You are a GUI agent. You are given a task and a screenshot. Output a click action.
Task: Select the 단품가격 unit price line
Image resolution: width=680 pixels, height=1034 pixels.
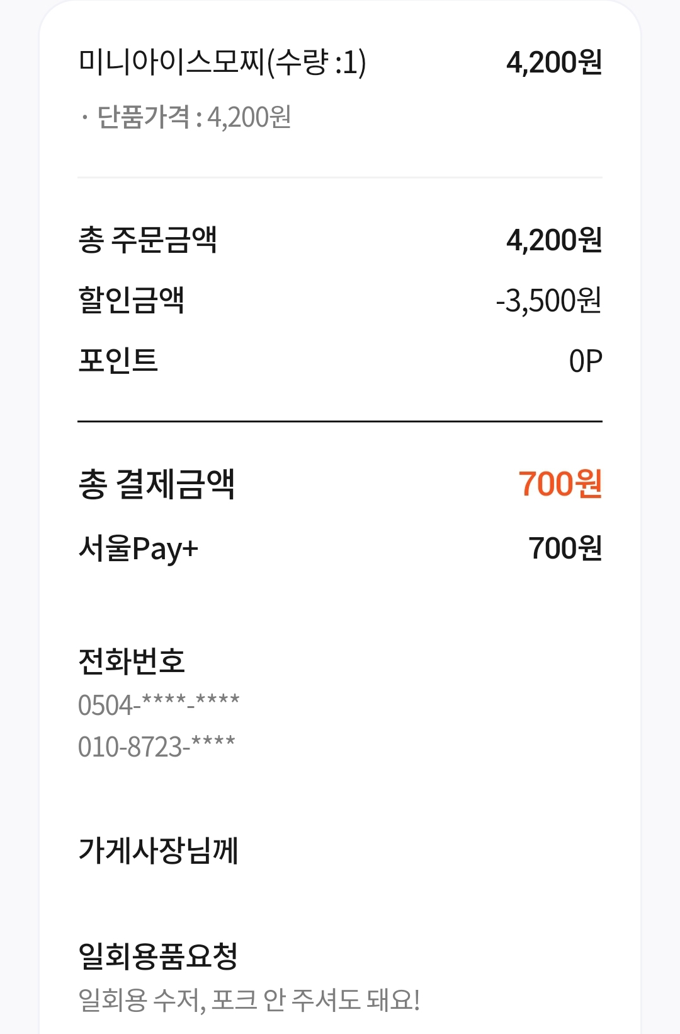tap(186, 117)
